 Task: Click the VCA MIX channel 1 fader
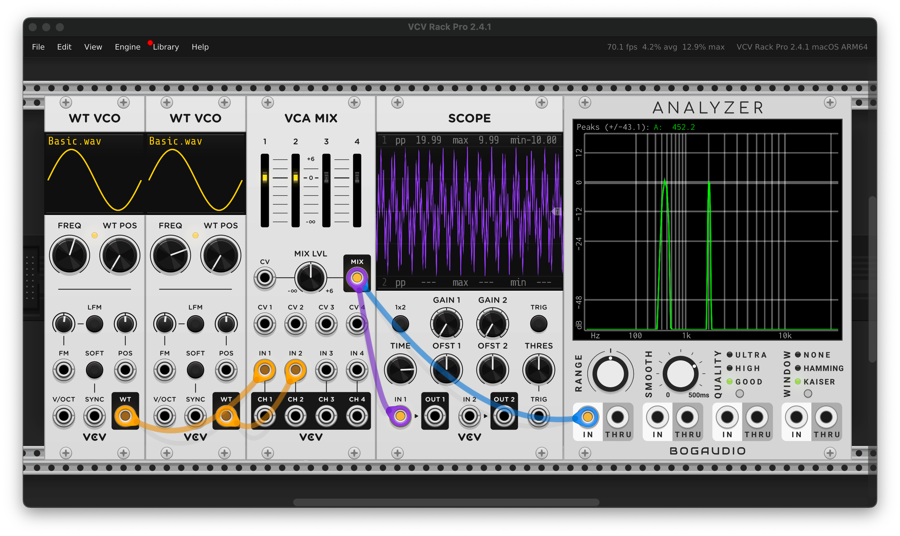click(x=265, y=191)
